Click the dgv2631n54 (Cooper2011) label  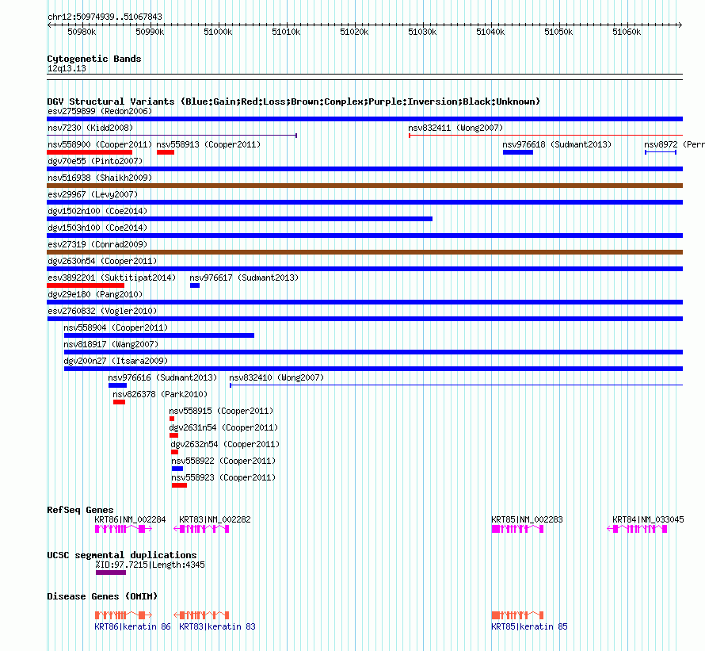[223, 427]
